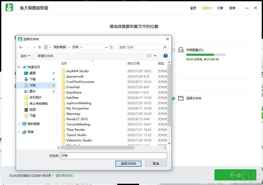Click the horizontal scrollbar thumb in file list
263x185 pixels.
97,147
